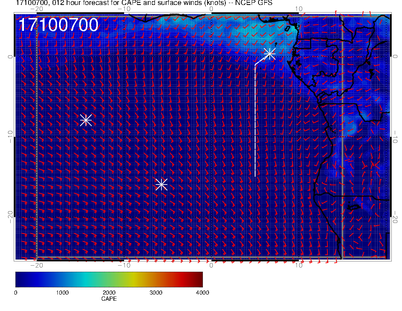This screenshot has width=402, height=311.
Task: Click the bottom axis longitude label -10
Action: 124,265
